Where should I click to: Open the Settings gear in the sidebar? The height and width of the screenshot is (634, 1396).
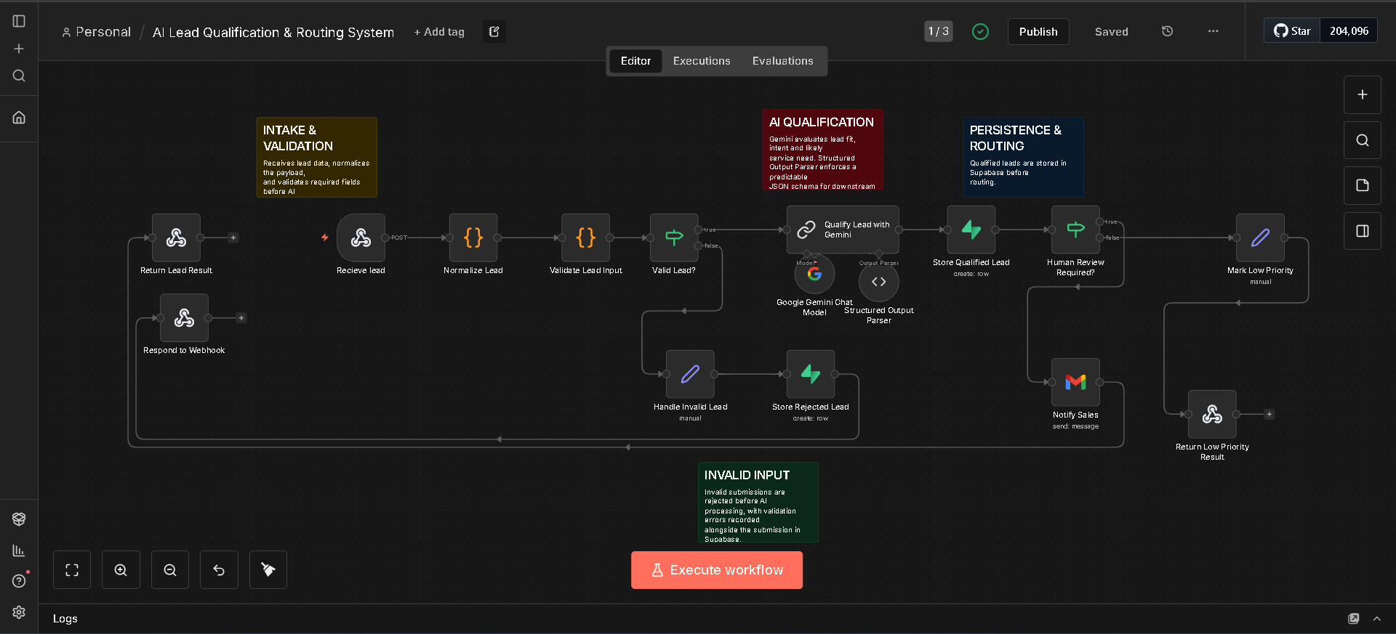pyautogui.click(x=19, y=612)
